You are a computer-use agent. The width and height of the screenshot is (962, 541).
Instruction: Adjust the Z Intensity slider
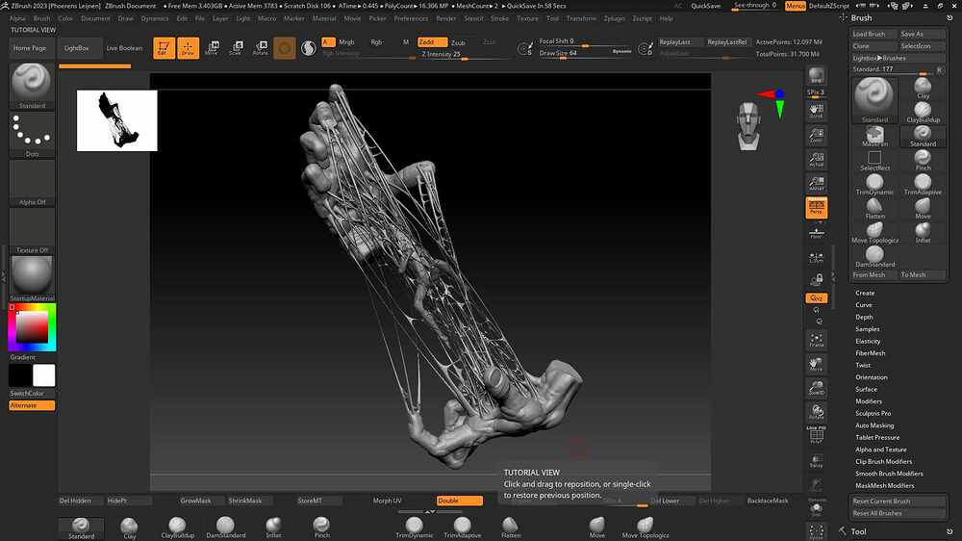coord(464,55)
